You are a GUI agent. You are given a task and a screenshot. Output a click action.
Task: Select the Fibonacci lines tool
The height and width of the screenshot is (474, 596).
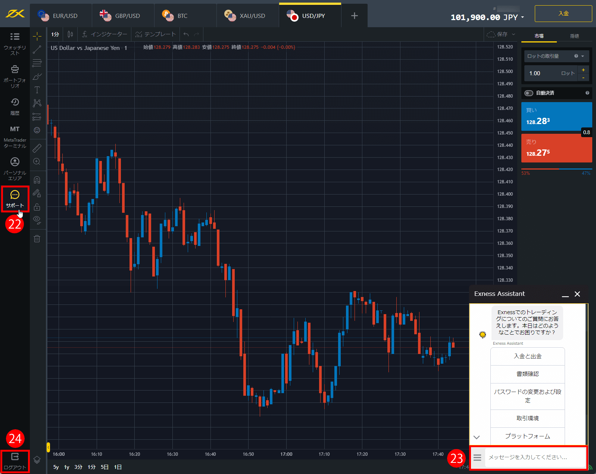tap(37, 63)
